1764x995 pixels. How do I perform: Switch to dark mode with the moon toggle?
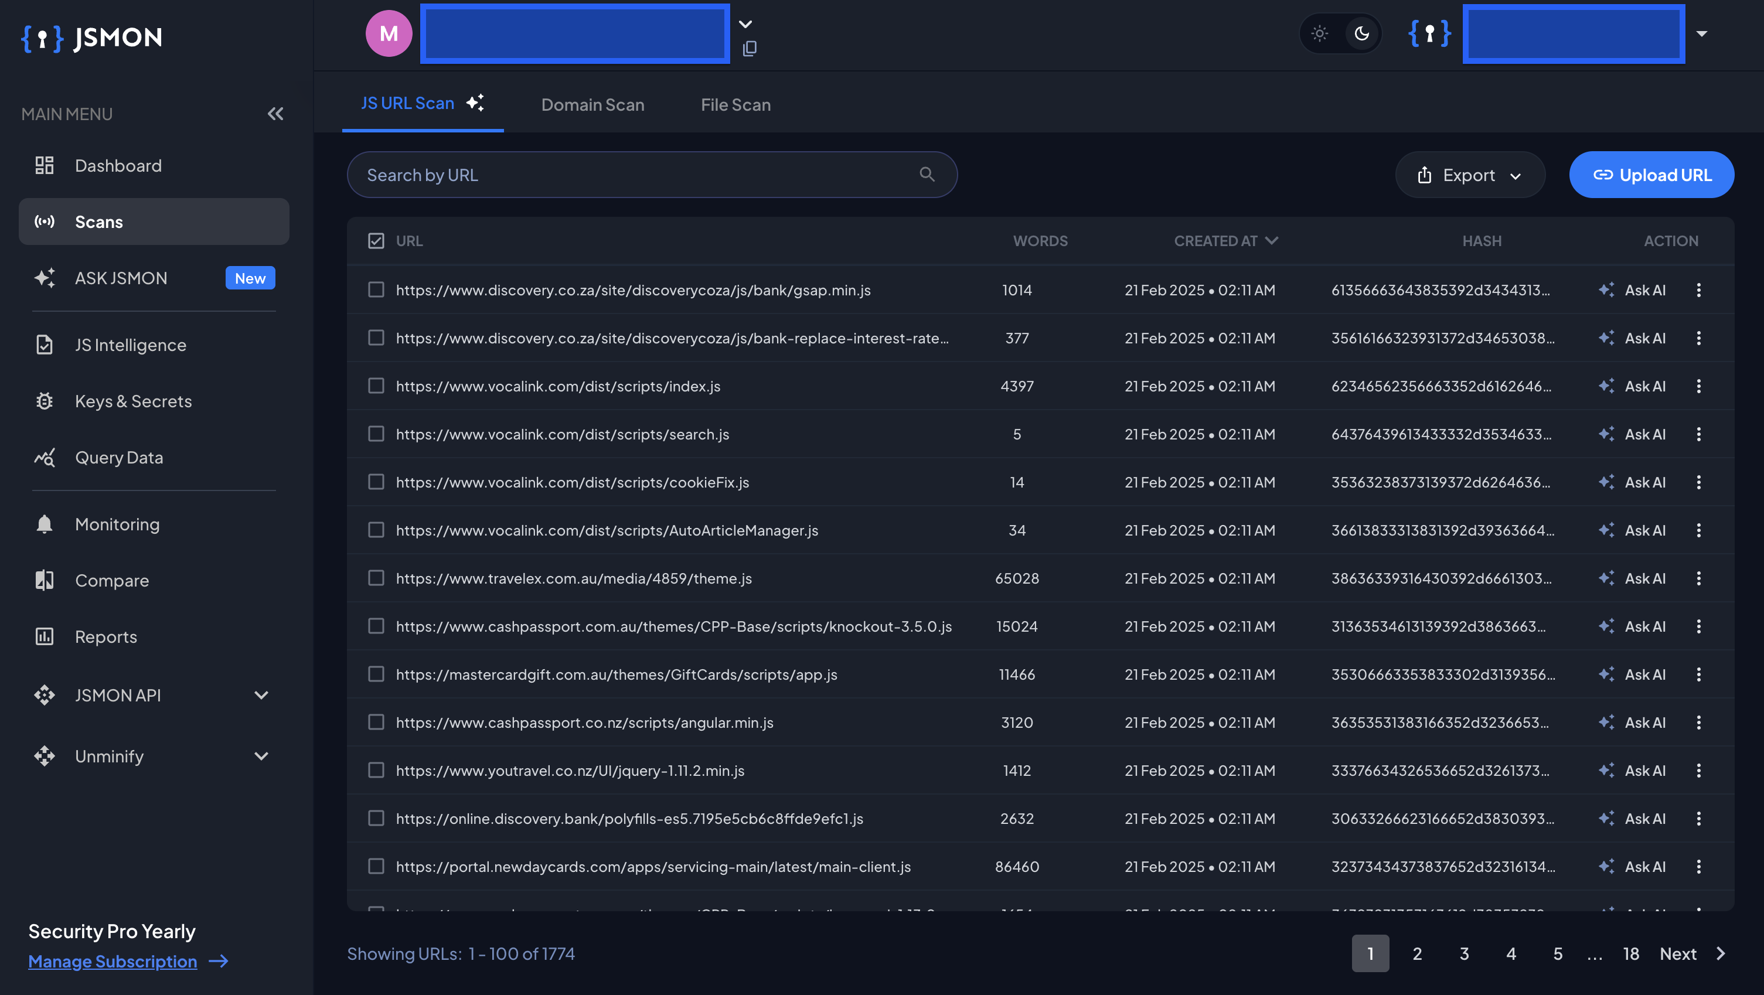tap(1361, 33)
